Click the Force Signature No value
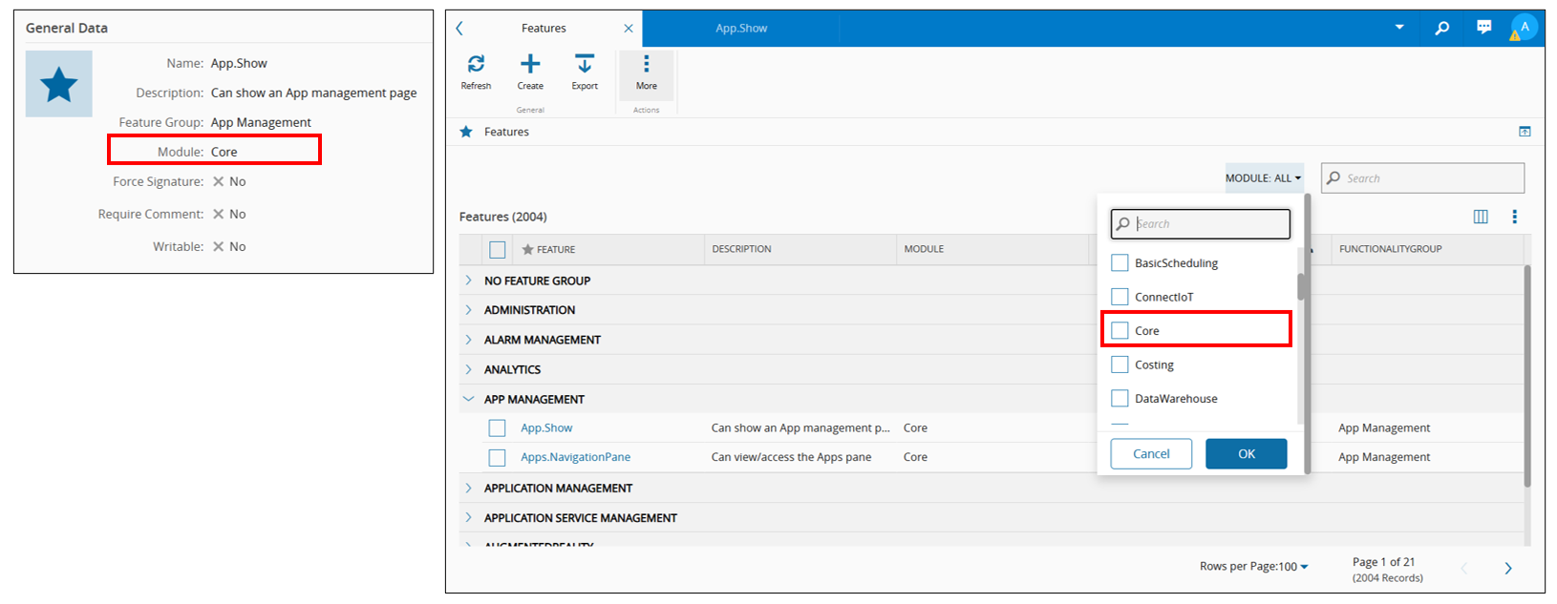The image size is (1557, 604). (229, 181)
